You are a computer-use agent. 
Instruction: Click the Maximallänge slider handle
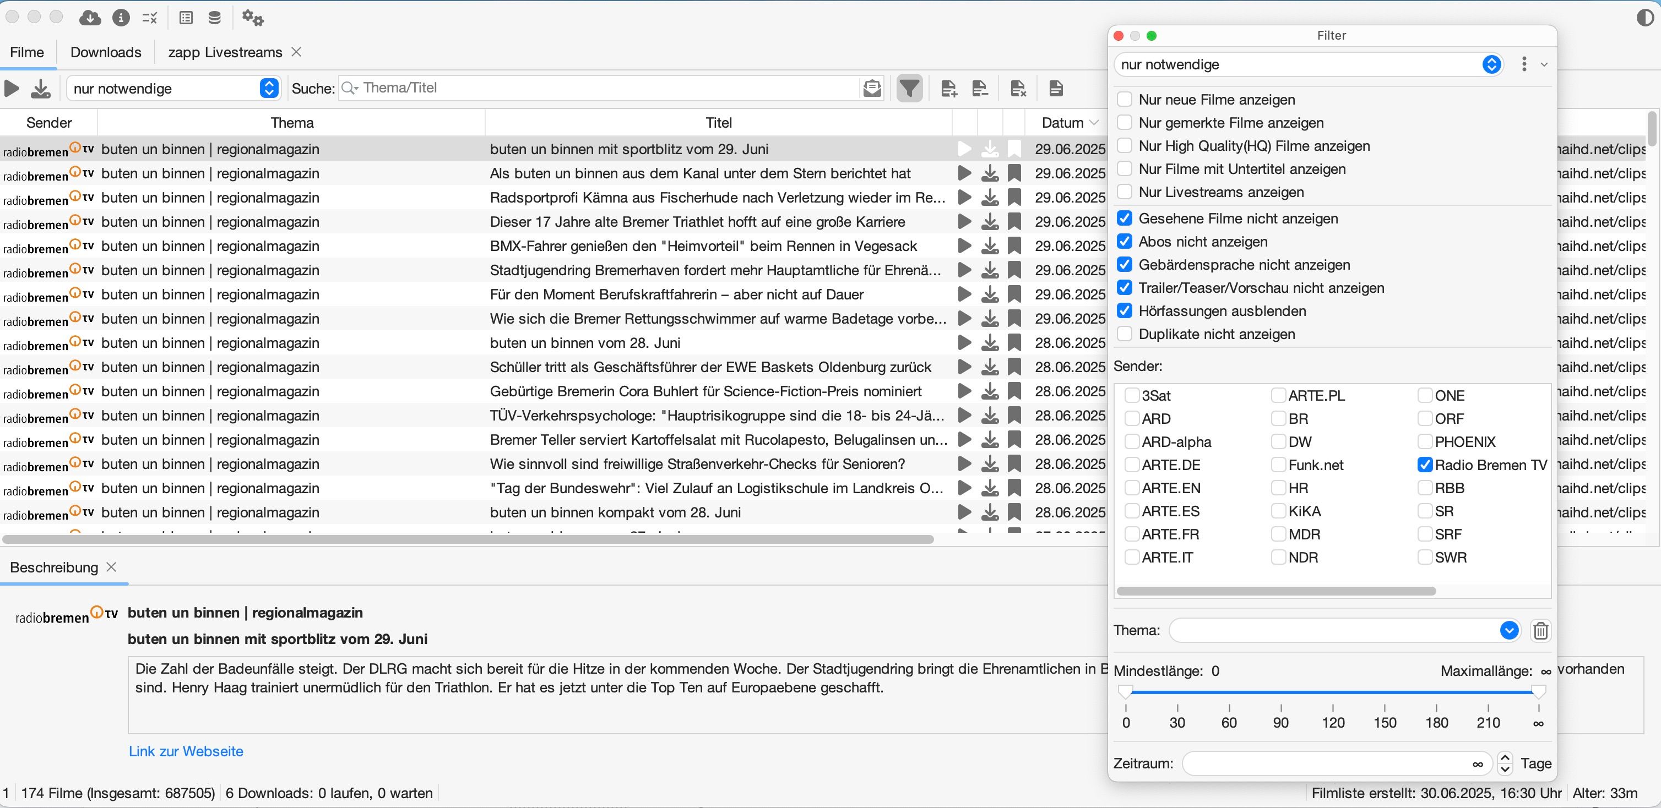(x=1539, y=692)
